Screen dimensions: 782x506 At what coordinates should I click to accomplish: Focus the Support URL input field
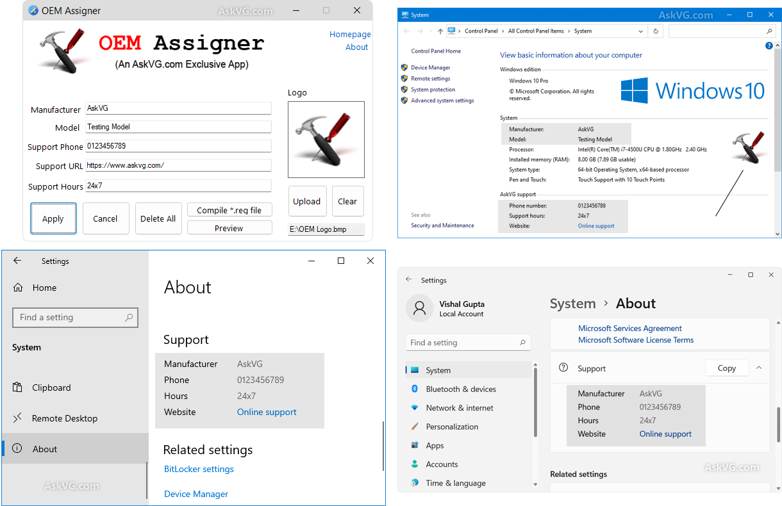click(x=178, y=165)
